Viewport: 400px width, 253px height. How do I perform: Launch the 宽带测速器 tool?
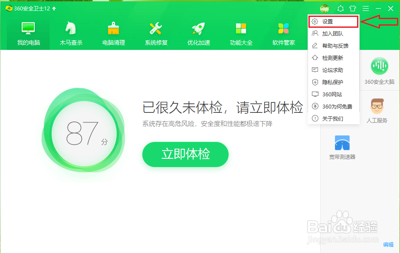click(342, 147)
